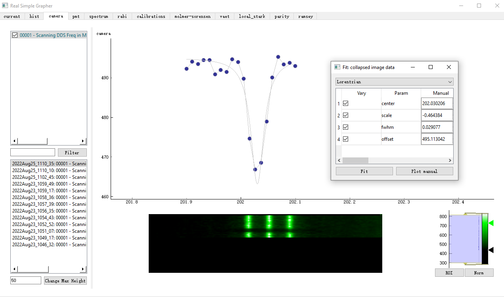
Task: Switch to the current tab
Action: click(x=12, y=16)
